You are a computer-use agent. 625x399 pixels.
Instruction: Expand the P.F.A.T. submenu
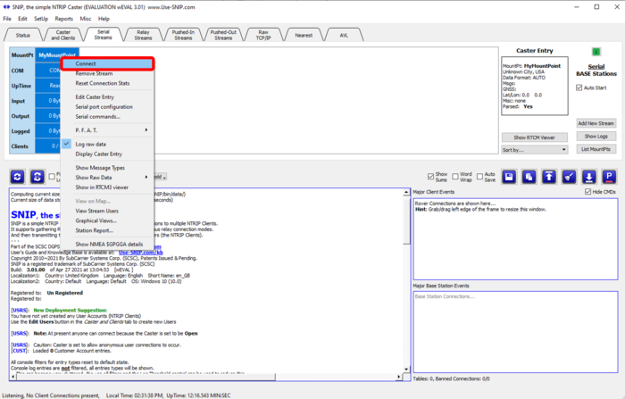point(107,130)
